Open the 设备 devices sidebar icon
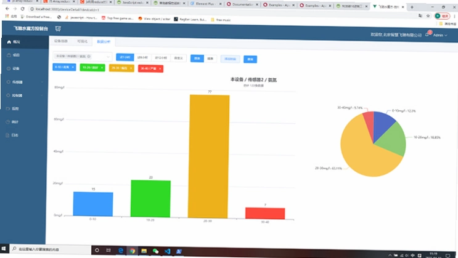 [x=9, y=68]
